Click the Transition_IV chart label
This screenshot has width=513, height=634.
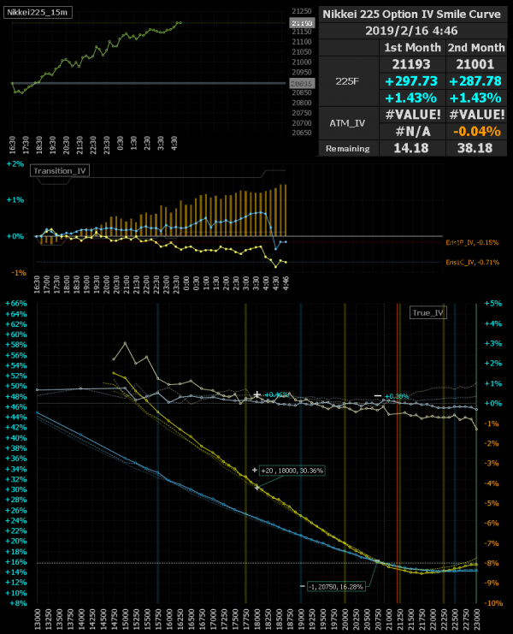pyautogui.click(x=60, y=171)
